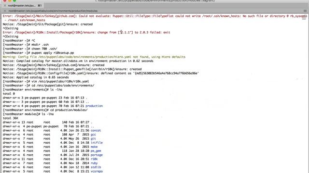This screenshot has height=173, width=309.
Task: Click the 'portage' directory name
Action: (x=97, y=155)
